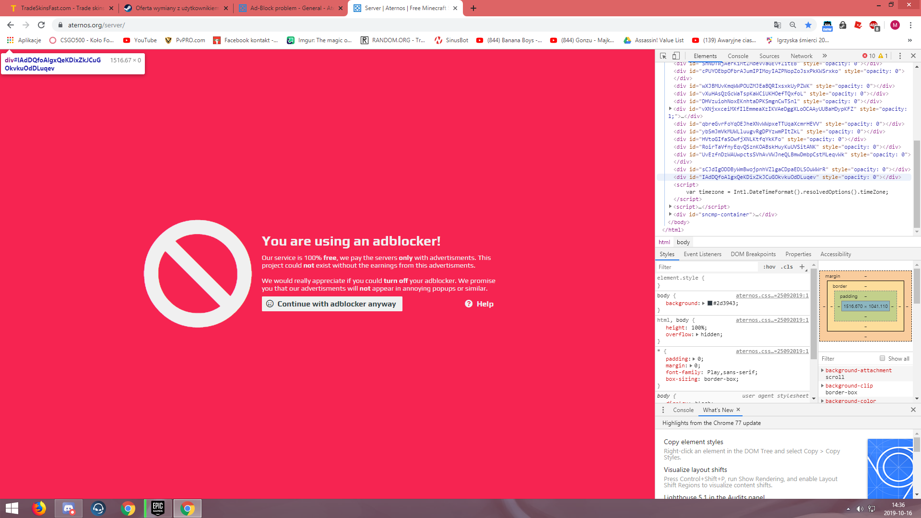Expand the margin shorthand property in styles
921x518 pixels.
[691, 365]
